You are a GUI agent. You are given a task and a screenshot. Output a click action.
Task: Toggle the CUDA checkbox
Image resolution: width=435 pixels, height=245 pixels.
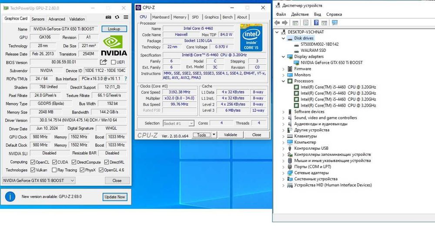pos(54,162)
